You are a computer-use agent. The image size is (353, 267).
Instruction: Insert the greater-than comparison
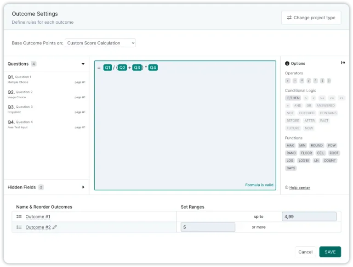point(306,98)
